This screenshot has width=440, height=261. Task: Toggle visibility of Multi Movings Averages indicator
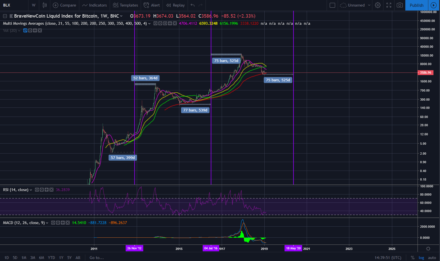pyautogui.click(x=155, y=23)
